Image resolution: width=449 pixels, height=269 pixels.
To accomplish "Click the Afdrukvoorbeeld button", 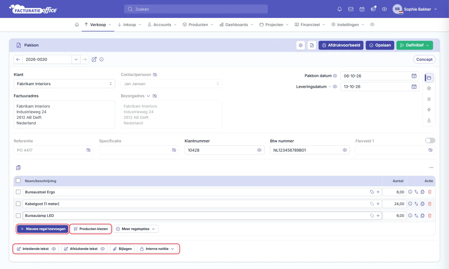I will coord(341,45).
